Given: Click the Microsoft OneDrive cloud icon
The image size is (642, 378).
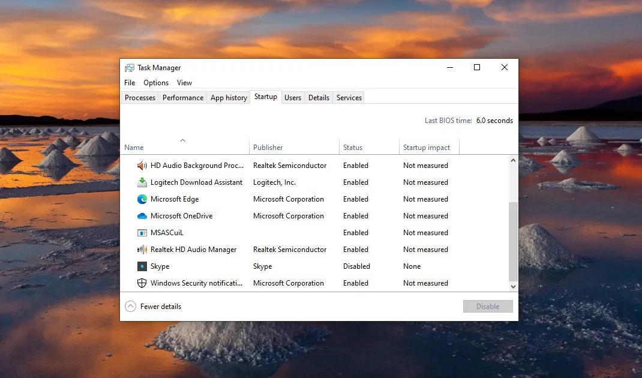Looking at the screenshot, I should (142, 216).
